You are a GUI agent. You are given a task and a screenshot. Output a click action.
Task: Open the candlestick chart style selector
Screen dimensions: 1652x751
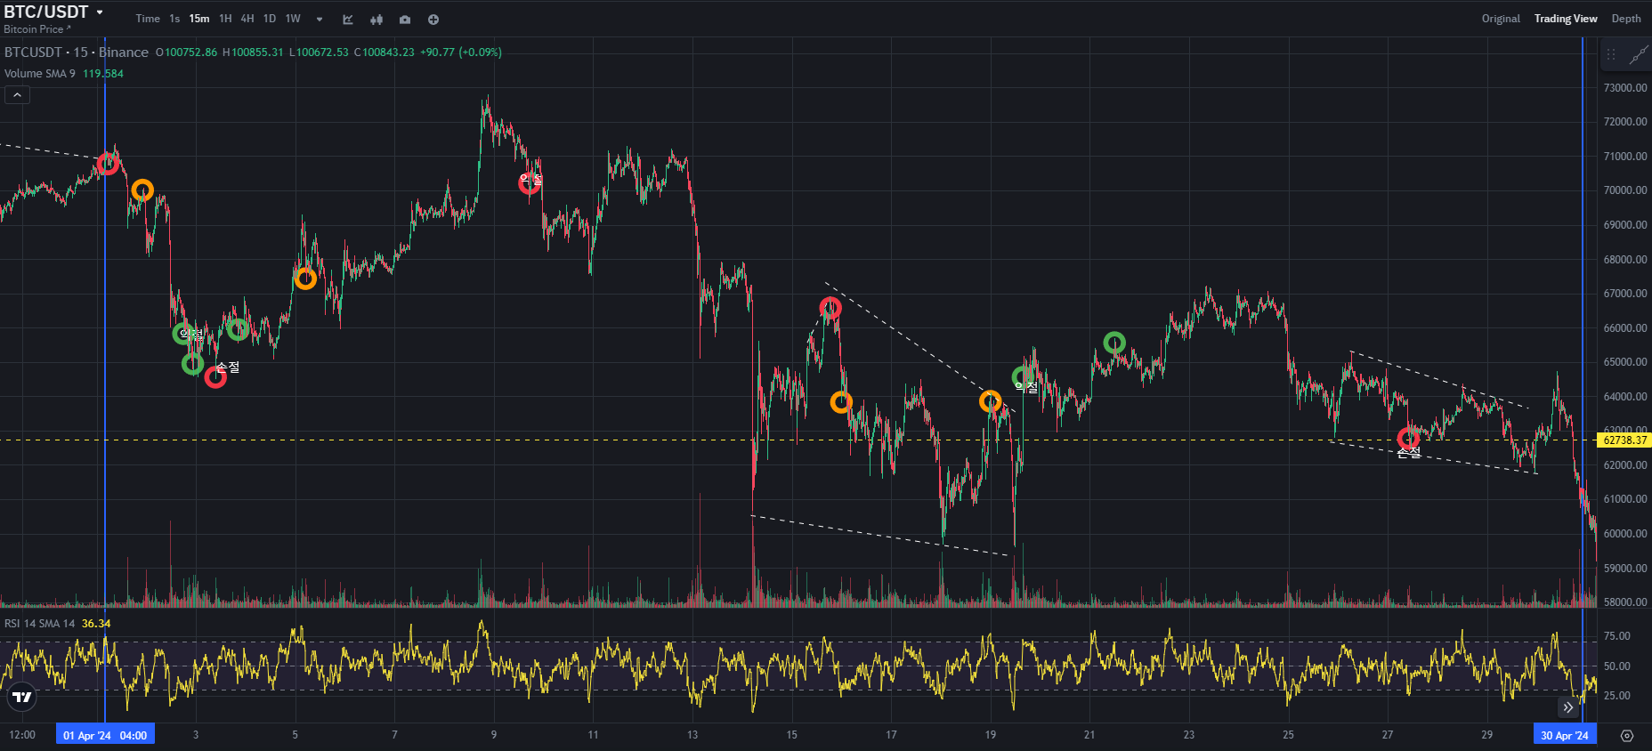click(377, 20)
